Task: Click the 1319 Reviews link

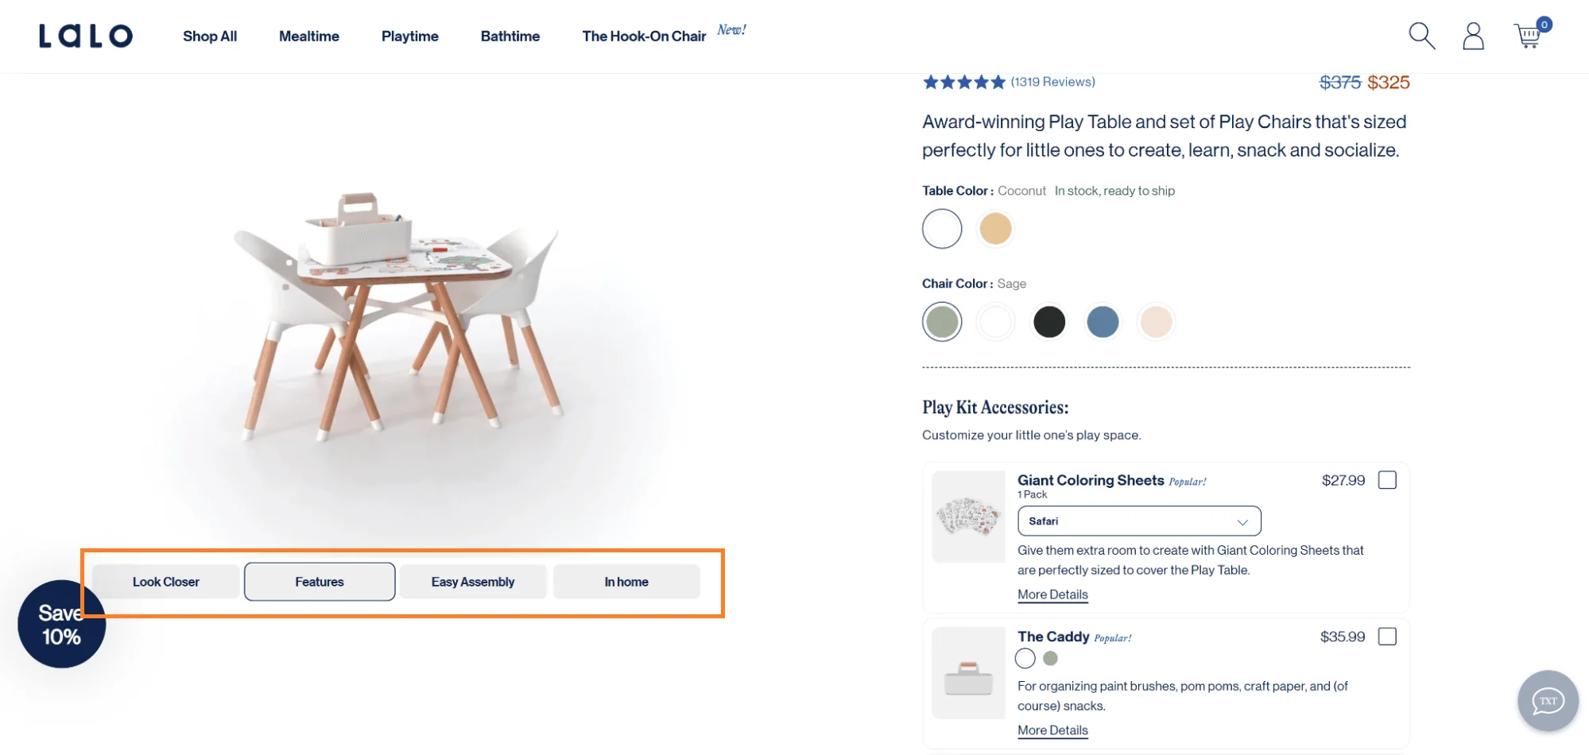Action: click(1052, 81)
